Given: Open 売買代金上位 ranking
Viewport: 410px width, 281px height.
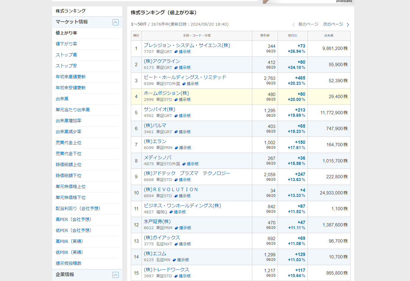Looking at the screenshot, I should tap(68, 143).
